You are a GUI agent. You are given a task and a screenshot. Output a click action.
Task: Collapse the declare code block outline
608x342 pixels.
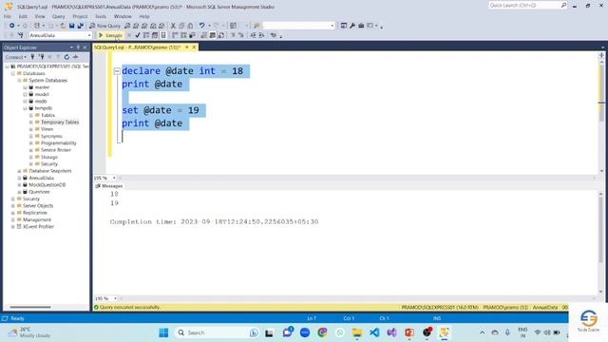tap(117, 71)
